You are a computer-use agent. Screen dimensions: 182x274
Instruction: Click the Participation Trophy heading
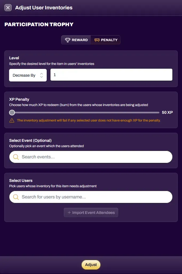[39, 24]
